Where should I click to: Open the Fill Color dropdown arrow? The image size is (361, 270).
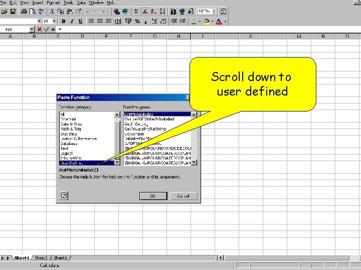(212, 21)
